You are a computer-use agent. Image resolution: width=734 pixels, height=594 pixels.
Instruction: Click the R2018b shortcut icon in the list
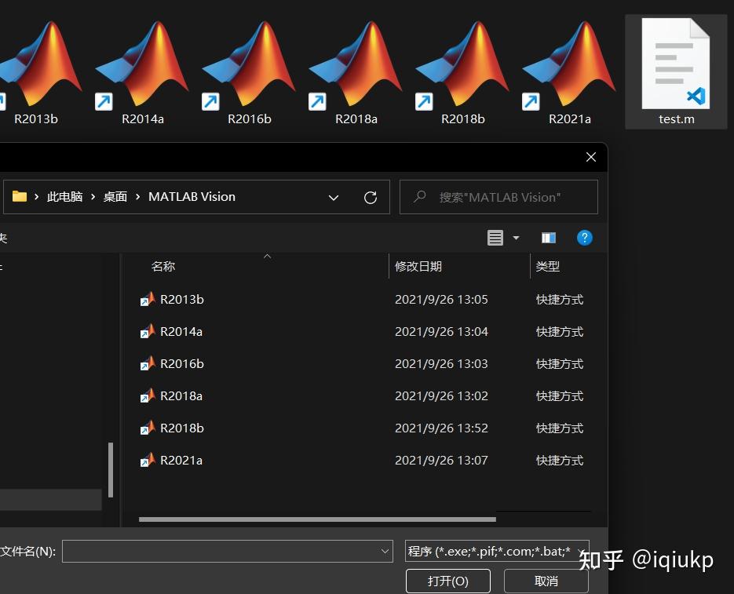point(148,428)
